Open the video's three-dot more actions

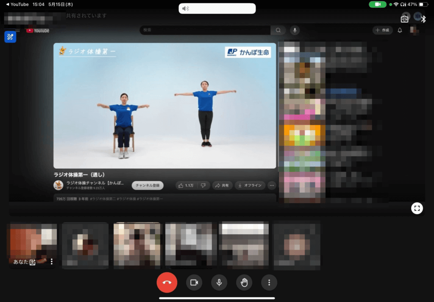coord(272,185)
